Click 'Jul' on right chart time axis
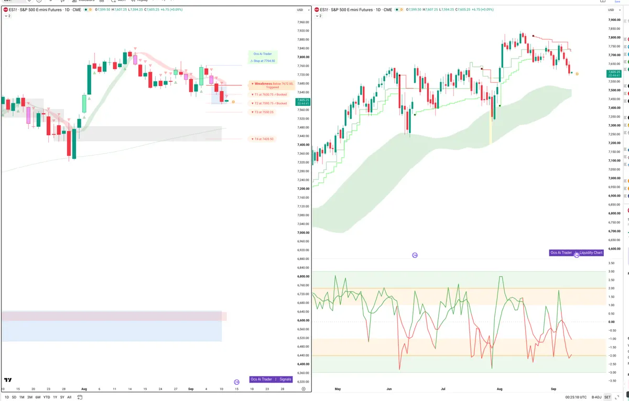 pos(443,389)
